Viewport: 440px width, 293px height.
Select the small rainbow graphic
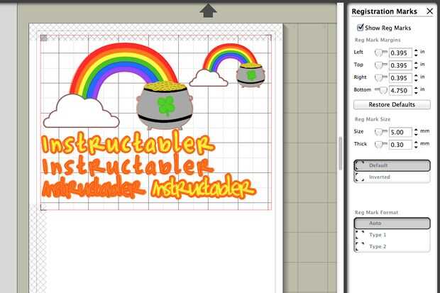pyautogui.click(x=229, y=52)
